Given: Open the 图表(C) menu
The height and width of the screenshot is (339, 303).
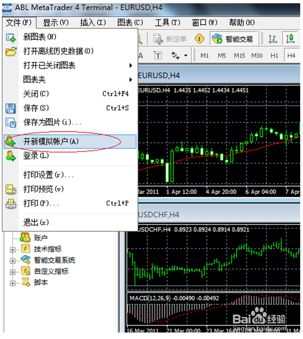Looking at the screenshot, I should (130, 22).
